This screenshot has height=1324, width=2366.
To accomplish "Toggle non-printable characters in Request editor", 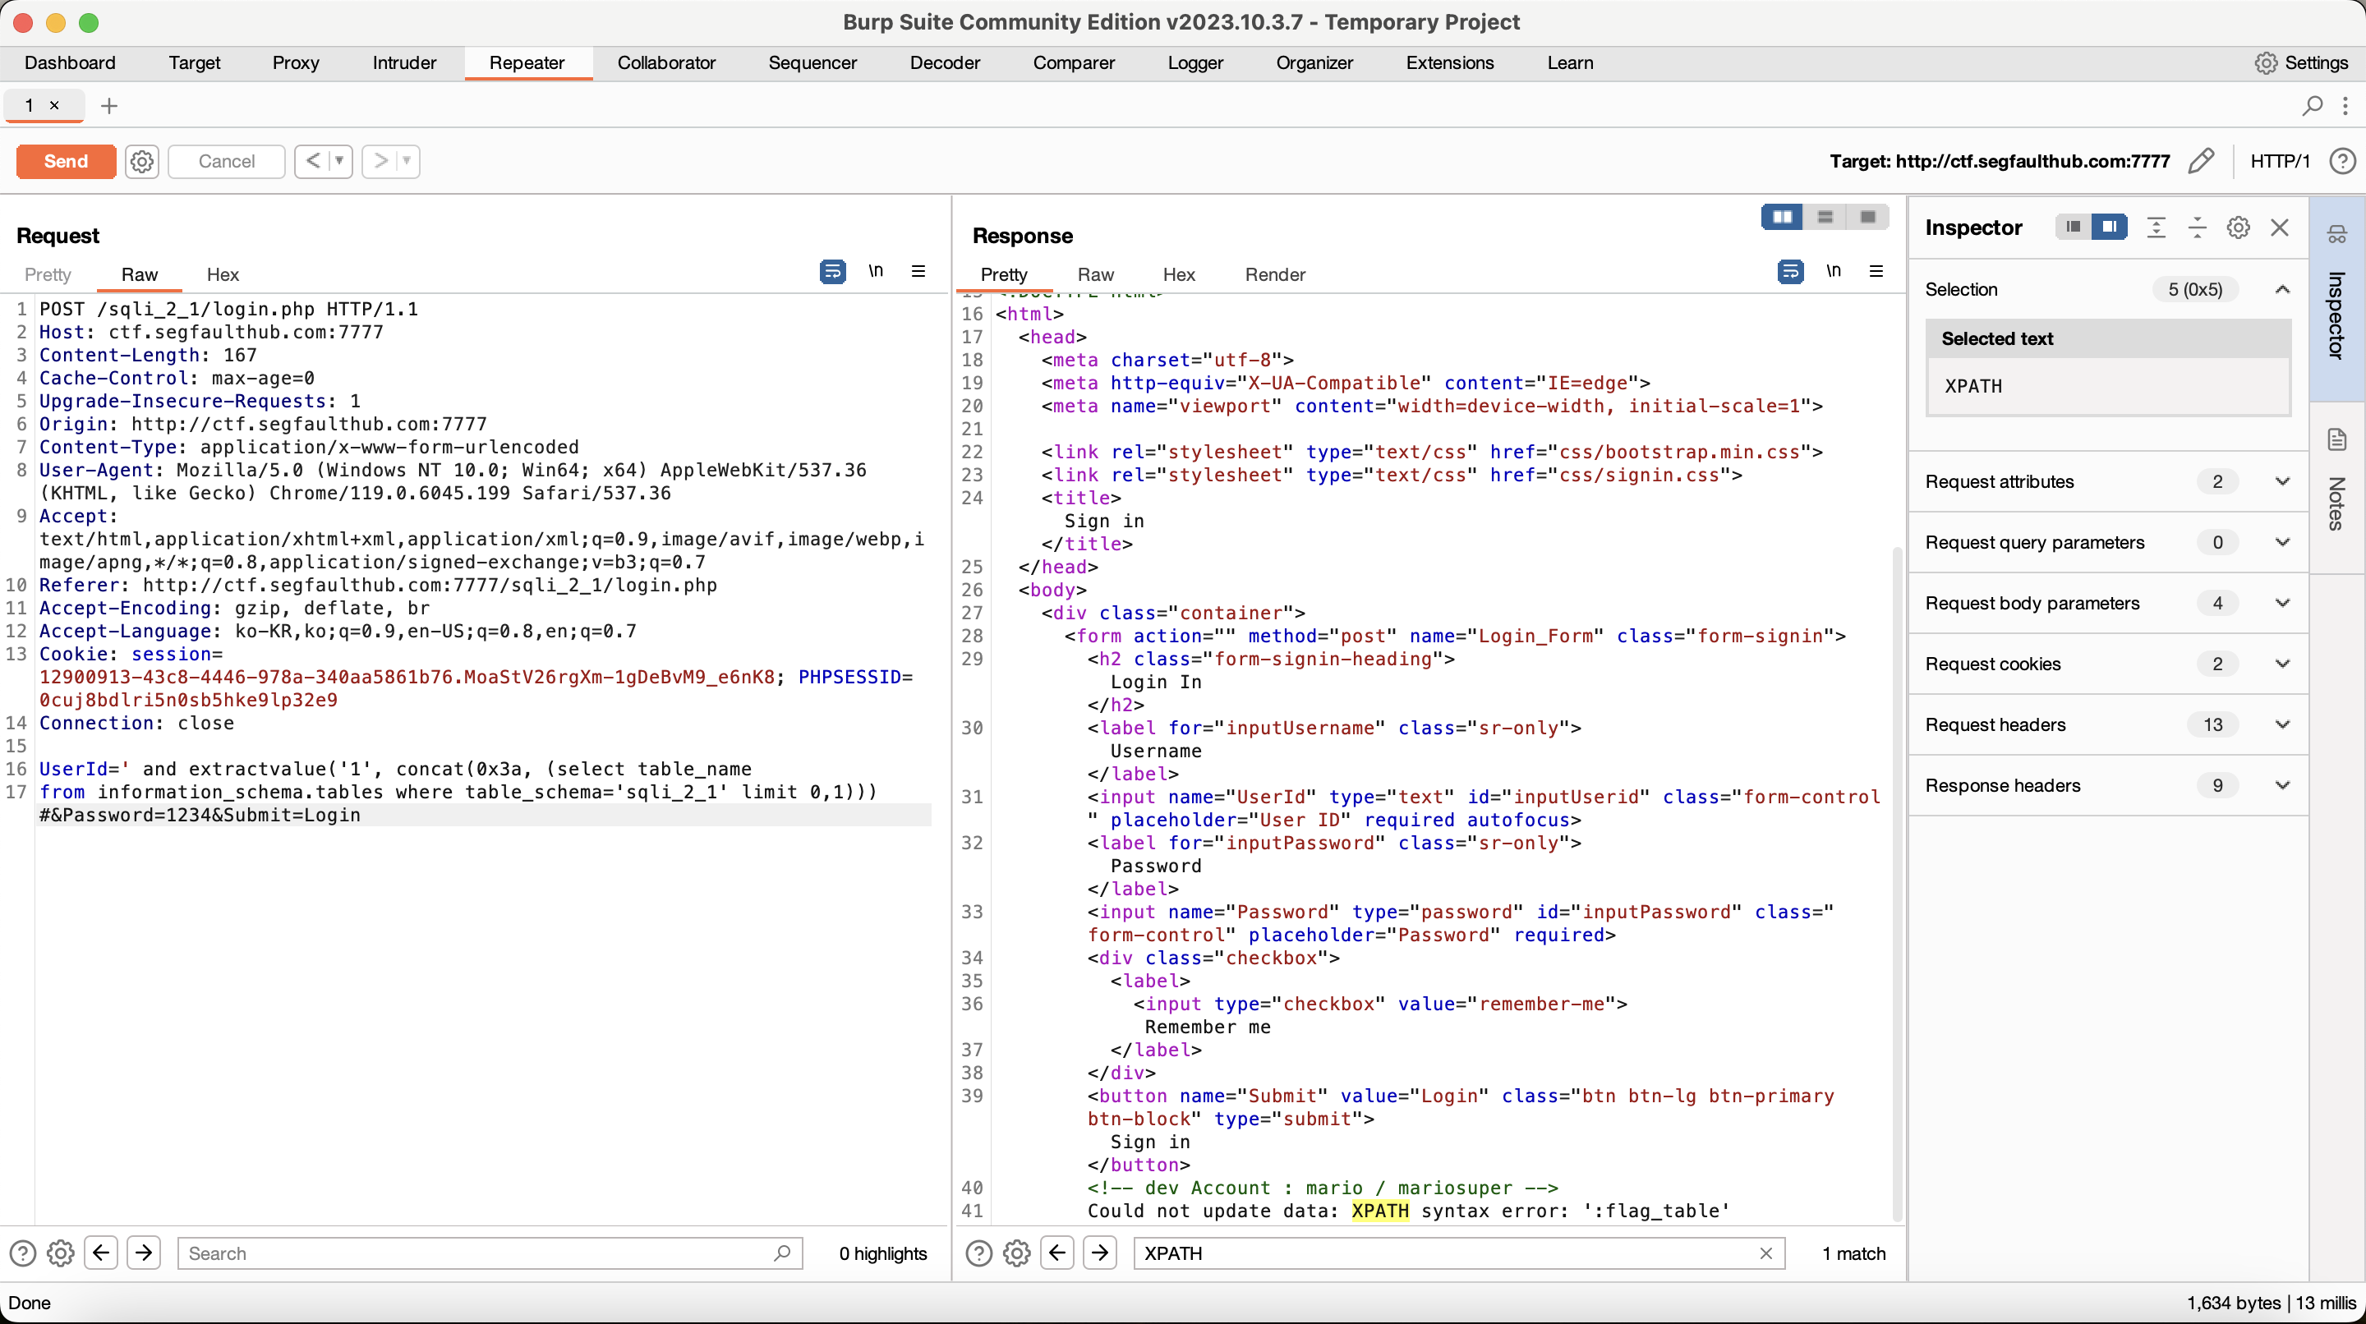I will coord(877,271).
